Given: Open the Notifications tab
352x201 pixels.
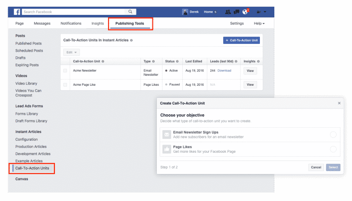Looking at the screenshot, I should point(71,23).
